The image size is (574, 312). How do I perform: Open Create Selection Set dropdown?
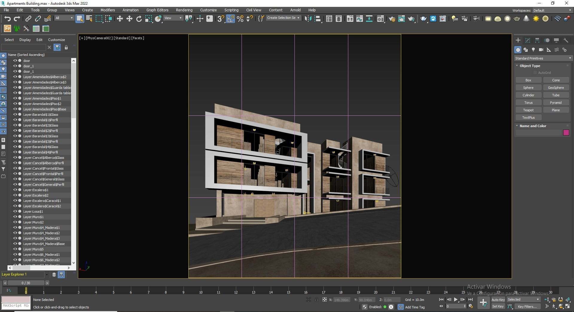(x=283, y=18)
